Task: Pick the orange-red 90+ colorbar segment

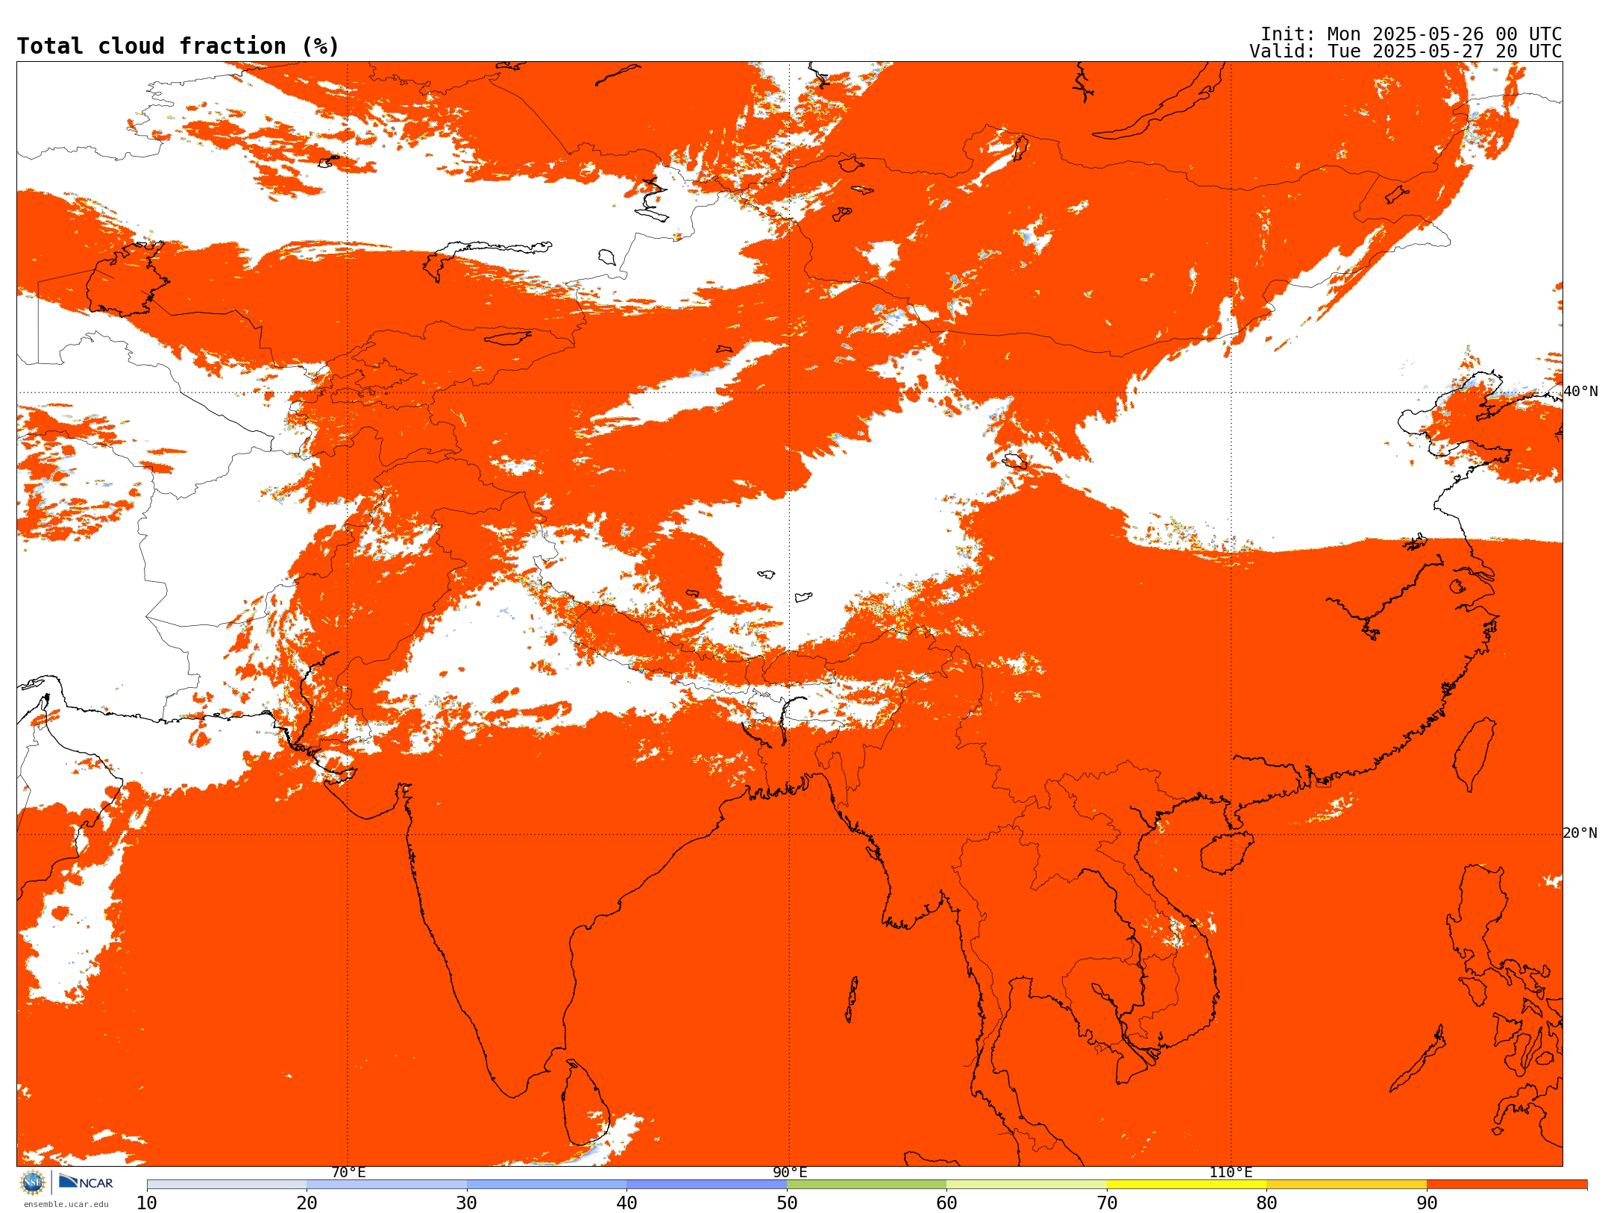Action: pos(1507,1185)
